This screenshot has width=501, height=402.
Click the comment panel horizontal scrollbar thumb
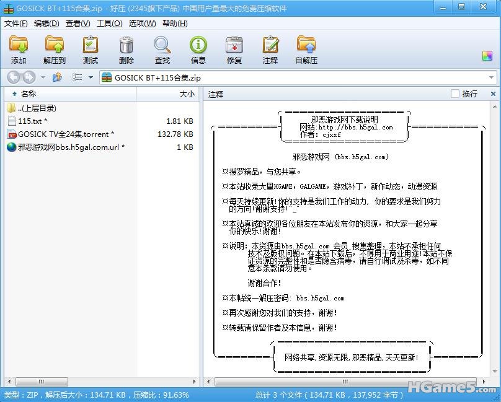tap(345, 382)
